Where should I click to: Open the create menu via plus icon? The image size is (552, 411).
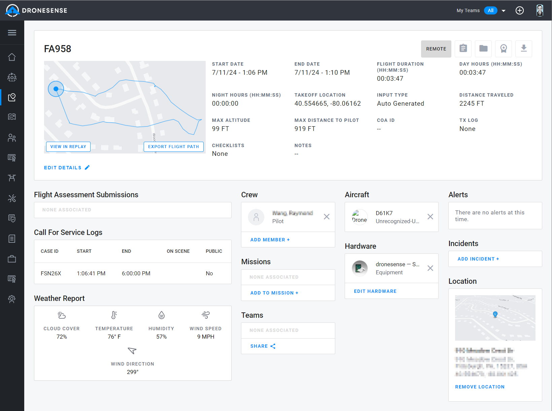tap(520, 10)
